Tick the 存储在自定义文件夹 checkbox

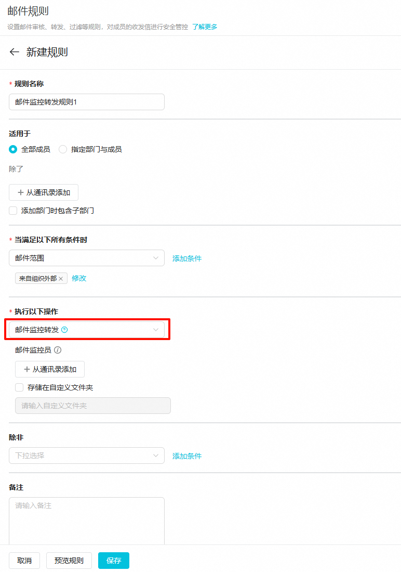click(20, 387)
